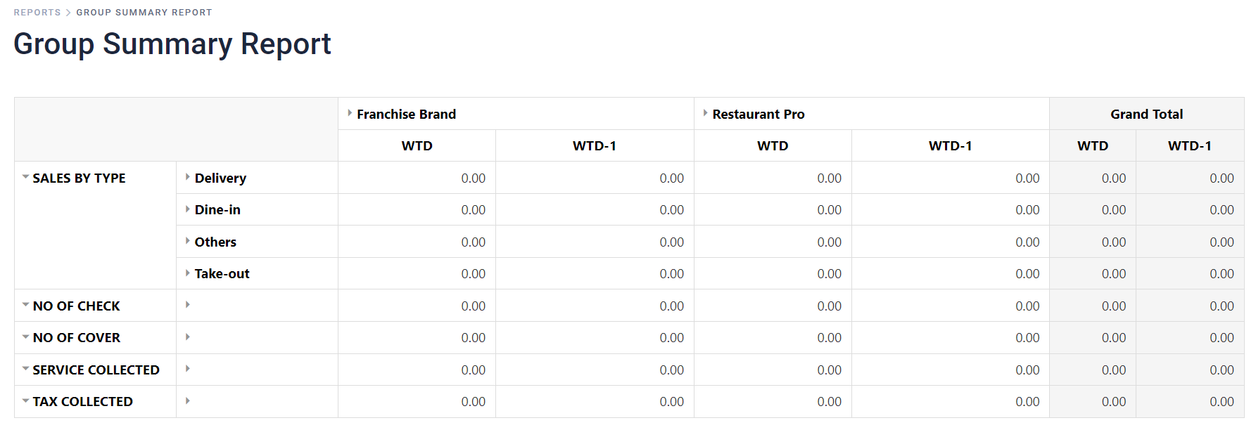Viewport: 1256px width, 437px height.
Task: Expand the sub-arrow beside TAX COLLECTED
Action: click(x=188, y=401)
